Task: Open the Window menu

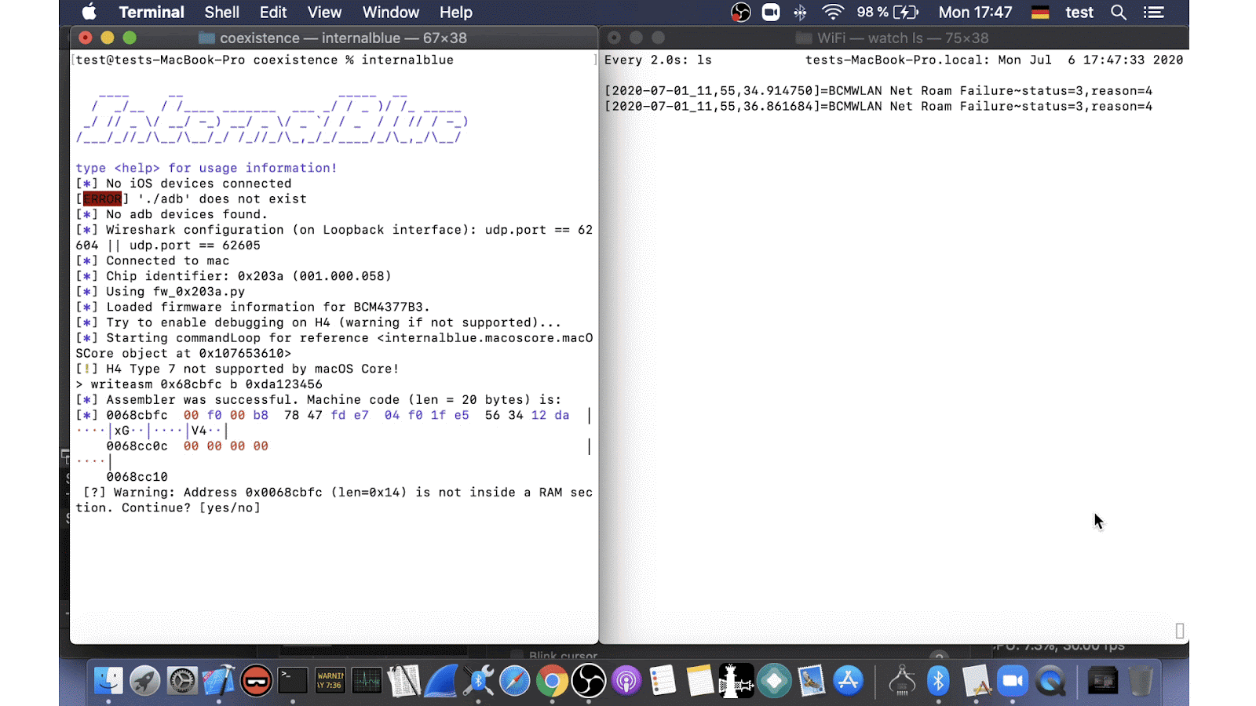Action: pos(391,13)
